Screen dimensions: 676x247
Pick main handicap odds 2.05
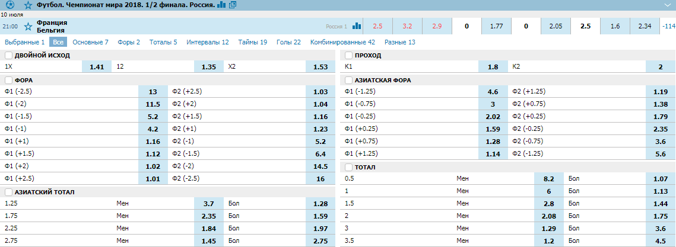556,26
